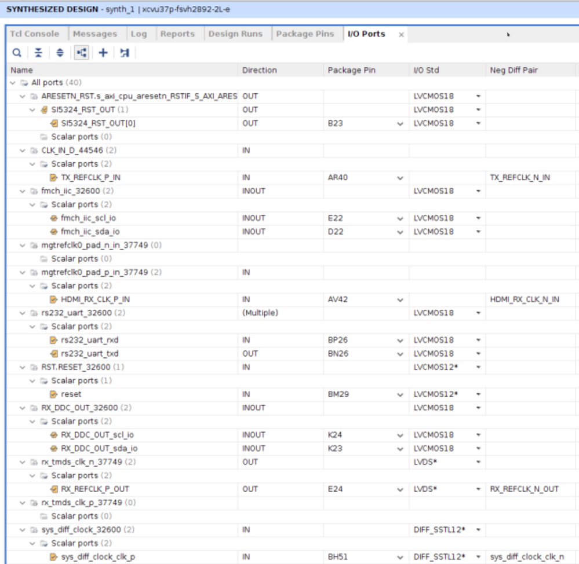
Task: Select the BM29 package pin cell
Action: coord(366,394)
